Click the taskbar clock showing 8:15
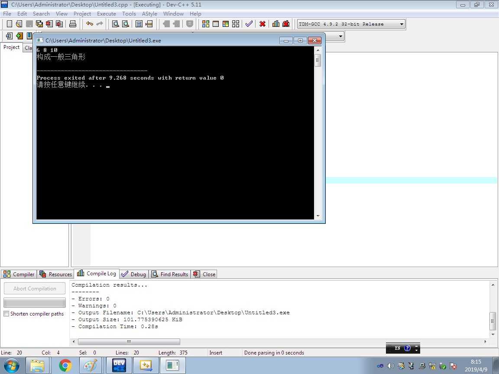The height and width of the screenshot is (374, 499). [476, 361]
